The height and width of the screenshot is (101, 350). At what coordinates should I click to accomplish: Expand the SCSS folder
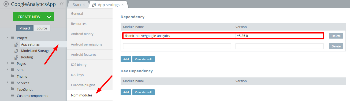coord(8,70)
